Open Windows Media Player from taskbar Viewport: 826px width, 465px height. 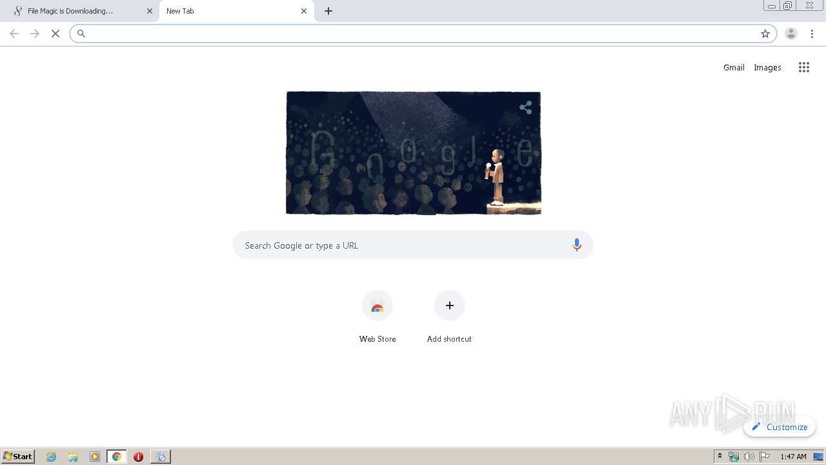tap(95, 457)
